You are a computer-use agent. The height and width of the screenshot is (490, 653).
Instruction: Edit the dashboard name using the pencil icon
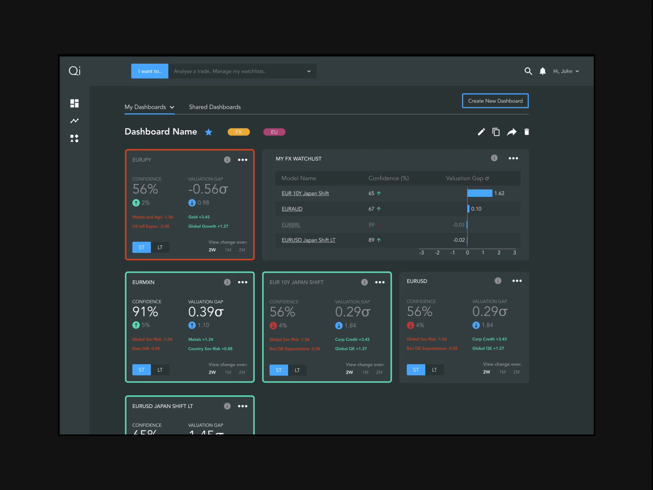pyautogui.click(x=481, y=132)
